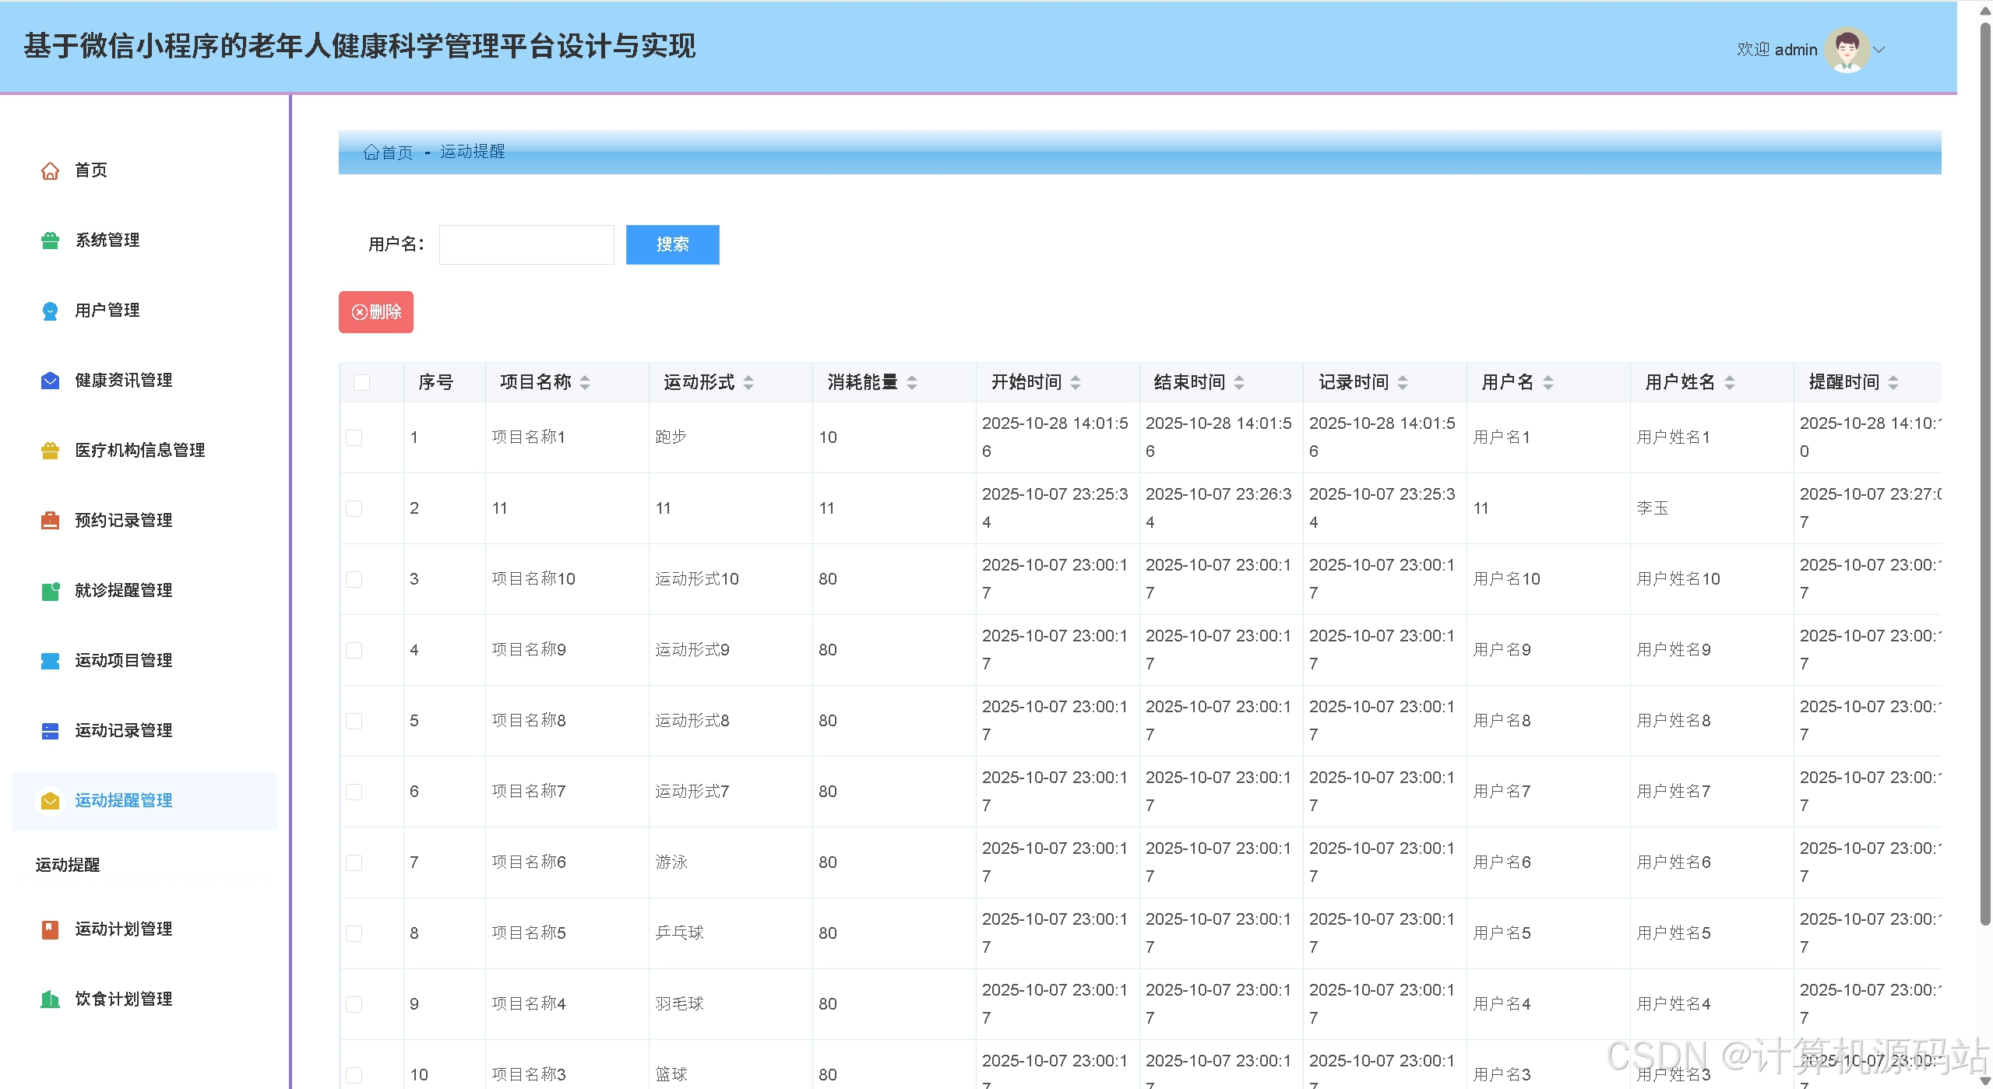Expand 运动记录管理 menu
This screenshot has width=1993, height=1089.
(x=144, y=731)
